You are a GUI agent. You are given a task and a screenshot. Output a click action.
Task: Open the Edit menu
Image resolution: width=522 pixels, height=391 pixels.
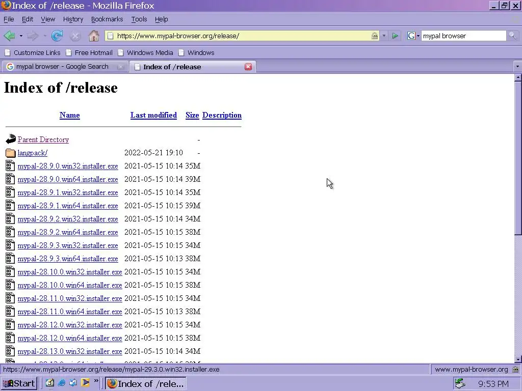click(28, 19)
